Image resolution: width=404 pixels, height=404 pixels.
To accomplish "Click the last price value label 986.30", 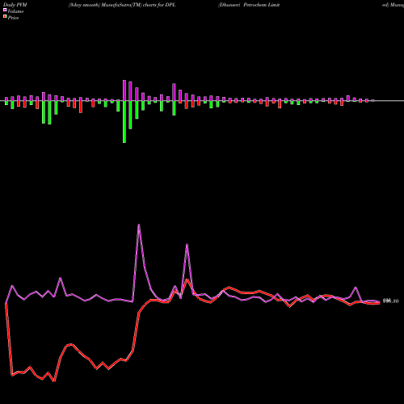I will point(390,301).
